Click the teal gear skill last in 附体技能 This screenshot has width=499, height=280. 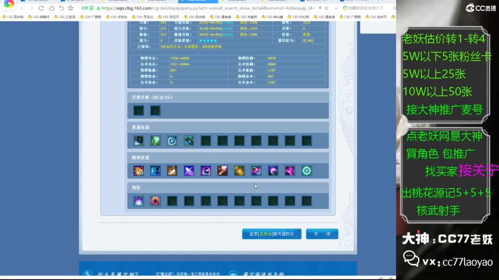[x=307, y=171]
